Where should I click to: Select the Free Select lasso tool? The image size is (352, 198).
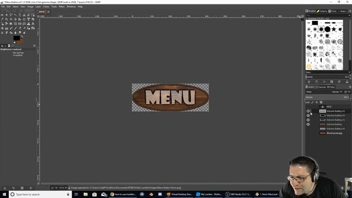click(11, 15)
